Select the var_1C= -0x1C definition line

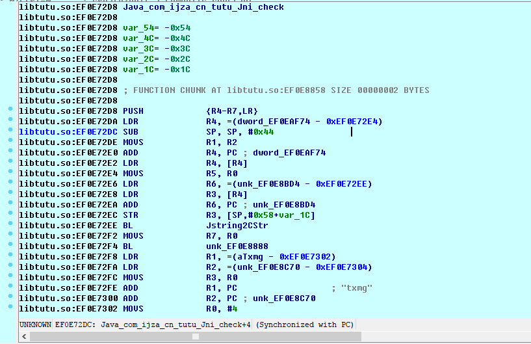coord(157,70)
